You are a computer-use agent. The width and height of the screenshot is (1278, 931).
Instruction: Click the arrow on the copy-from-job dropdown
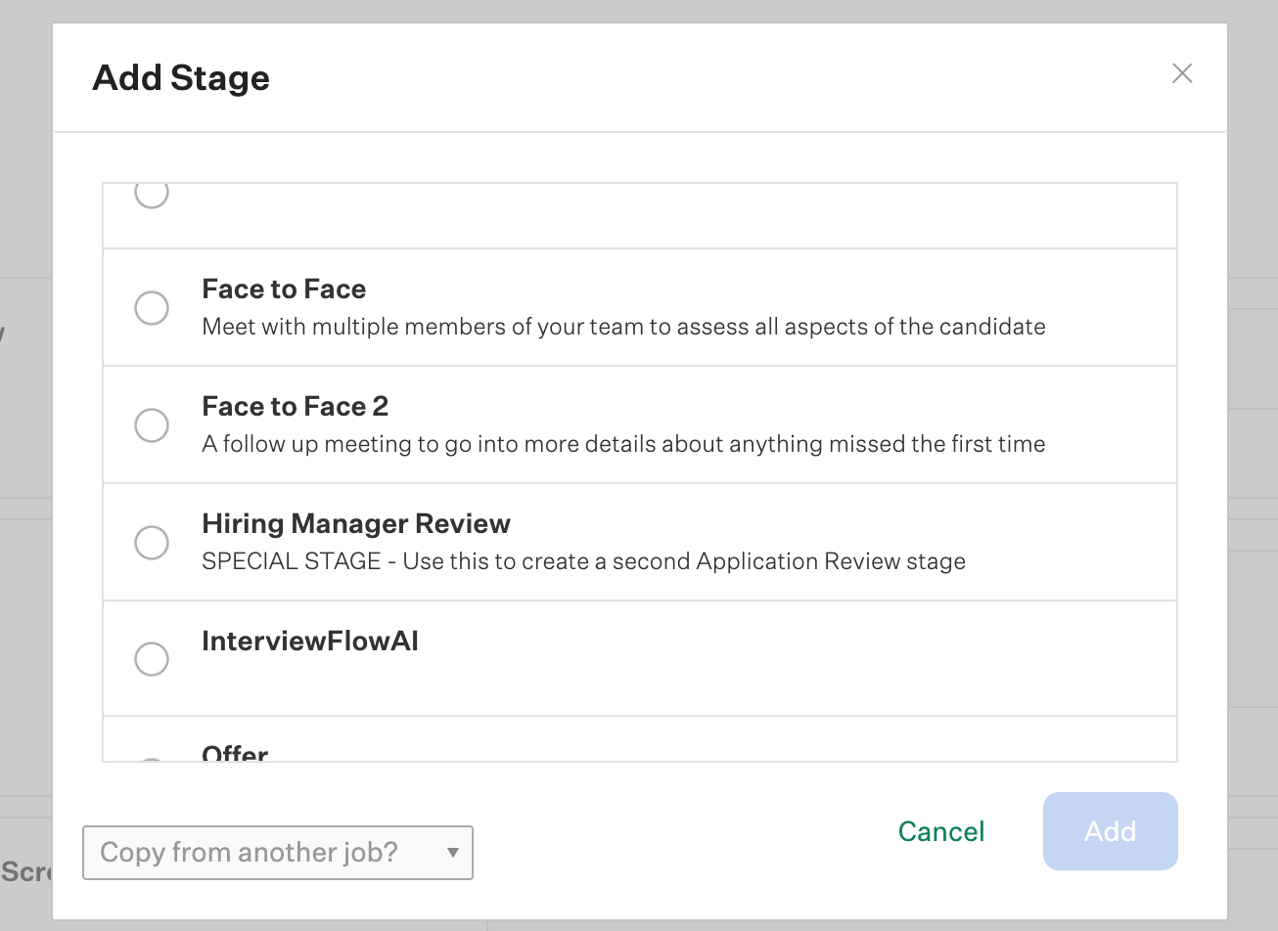[453, 853]
